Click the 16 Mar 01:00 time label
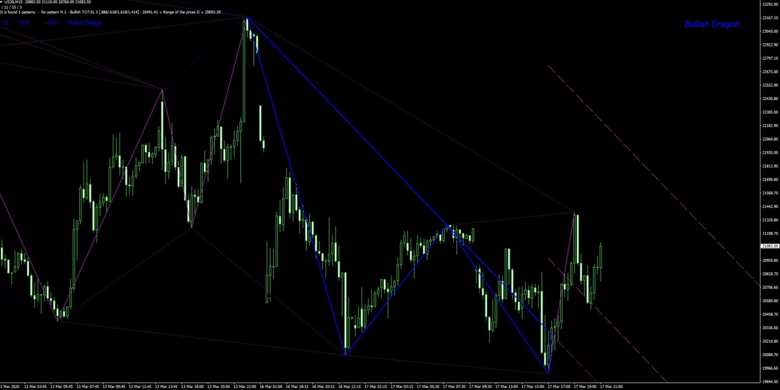 click(x=271, y=387)
